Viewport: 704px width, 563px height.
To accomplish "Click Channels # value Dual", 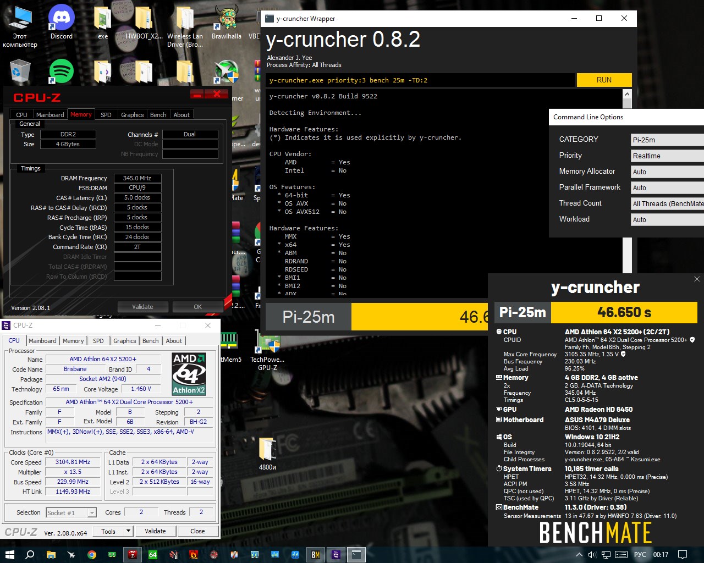I will pyautogui.click(x=190, y=134).
